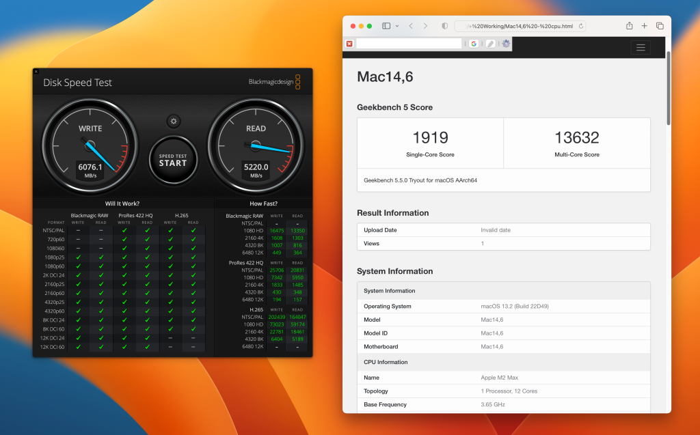Screen dimensions: 700x435
Task: Open the toolbar options gear
Action: (506, 44)
